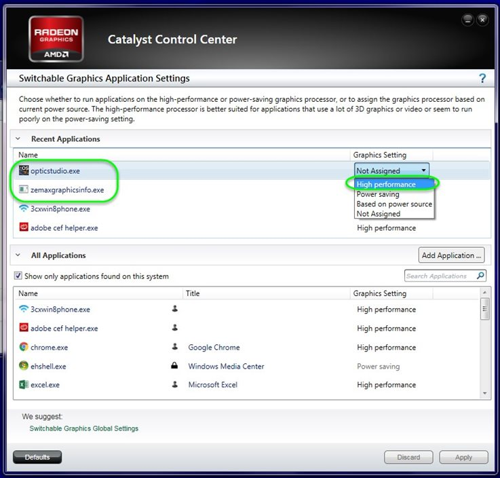The width and height of the screenshot is (500, 478).
Task: Click the All Applications list scrollbar thumb
Action: point(484,308)
